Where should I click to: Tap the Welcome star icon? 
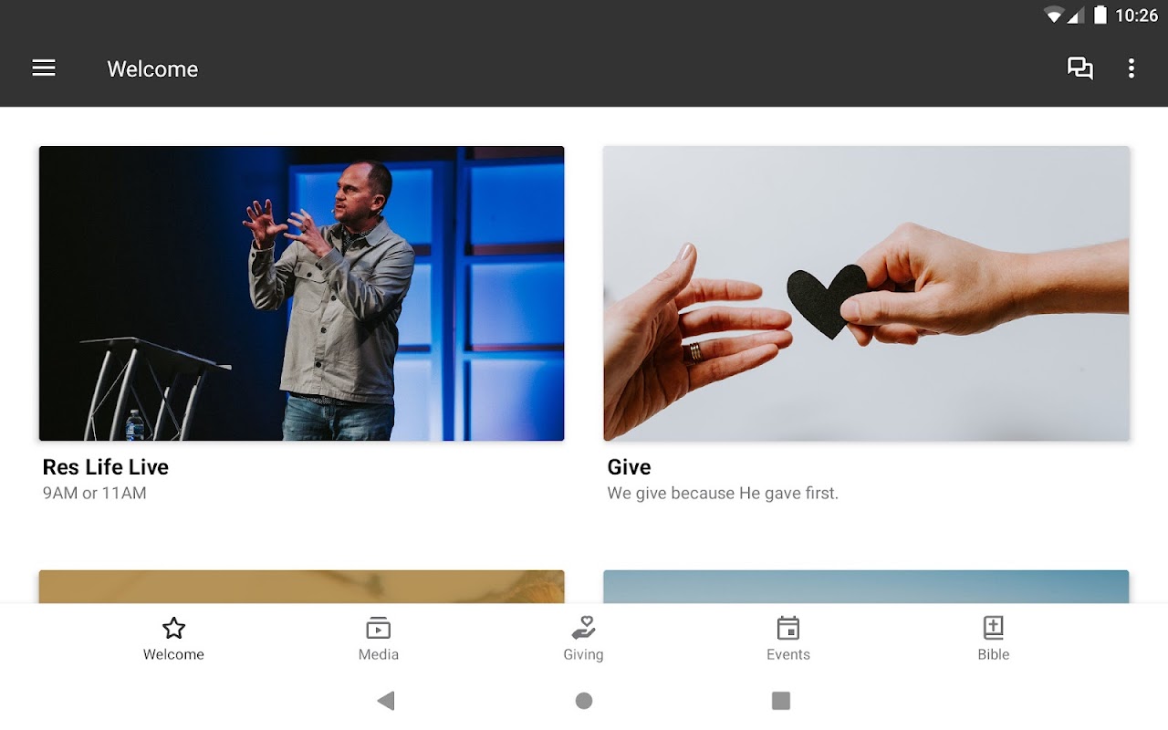coord(173,628)
